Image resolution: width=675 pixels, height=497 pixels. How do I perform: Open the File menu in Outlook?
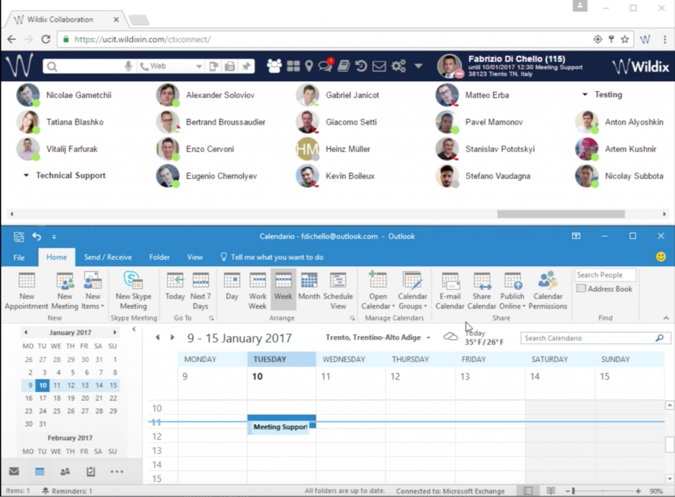19,257
